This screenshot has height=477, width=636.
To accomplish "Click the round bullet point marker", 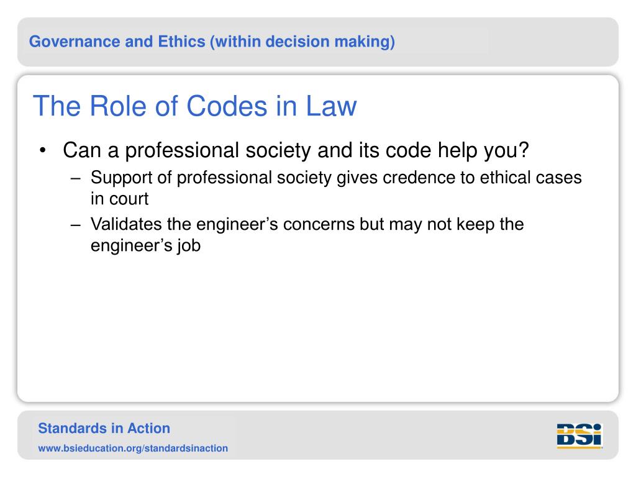I will 43,150.
